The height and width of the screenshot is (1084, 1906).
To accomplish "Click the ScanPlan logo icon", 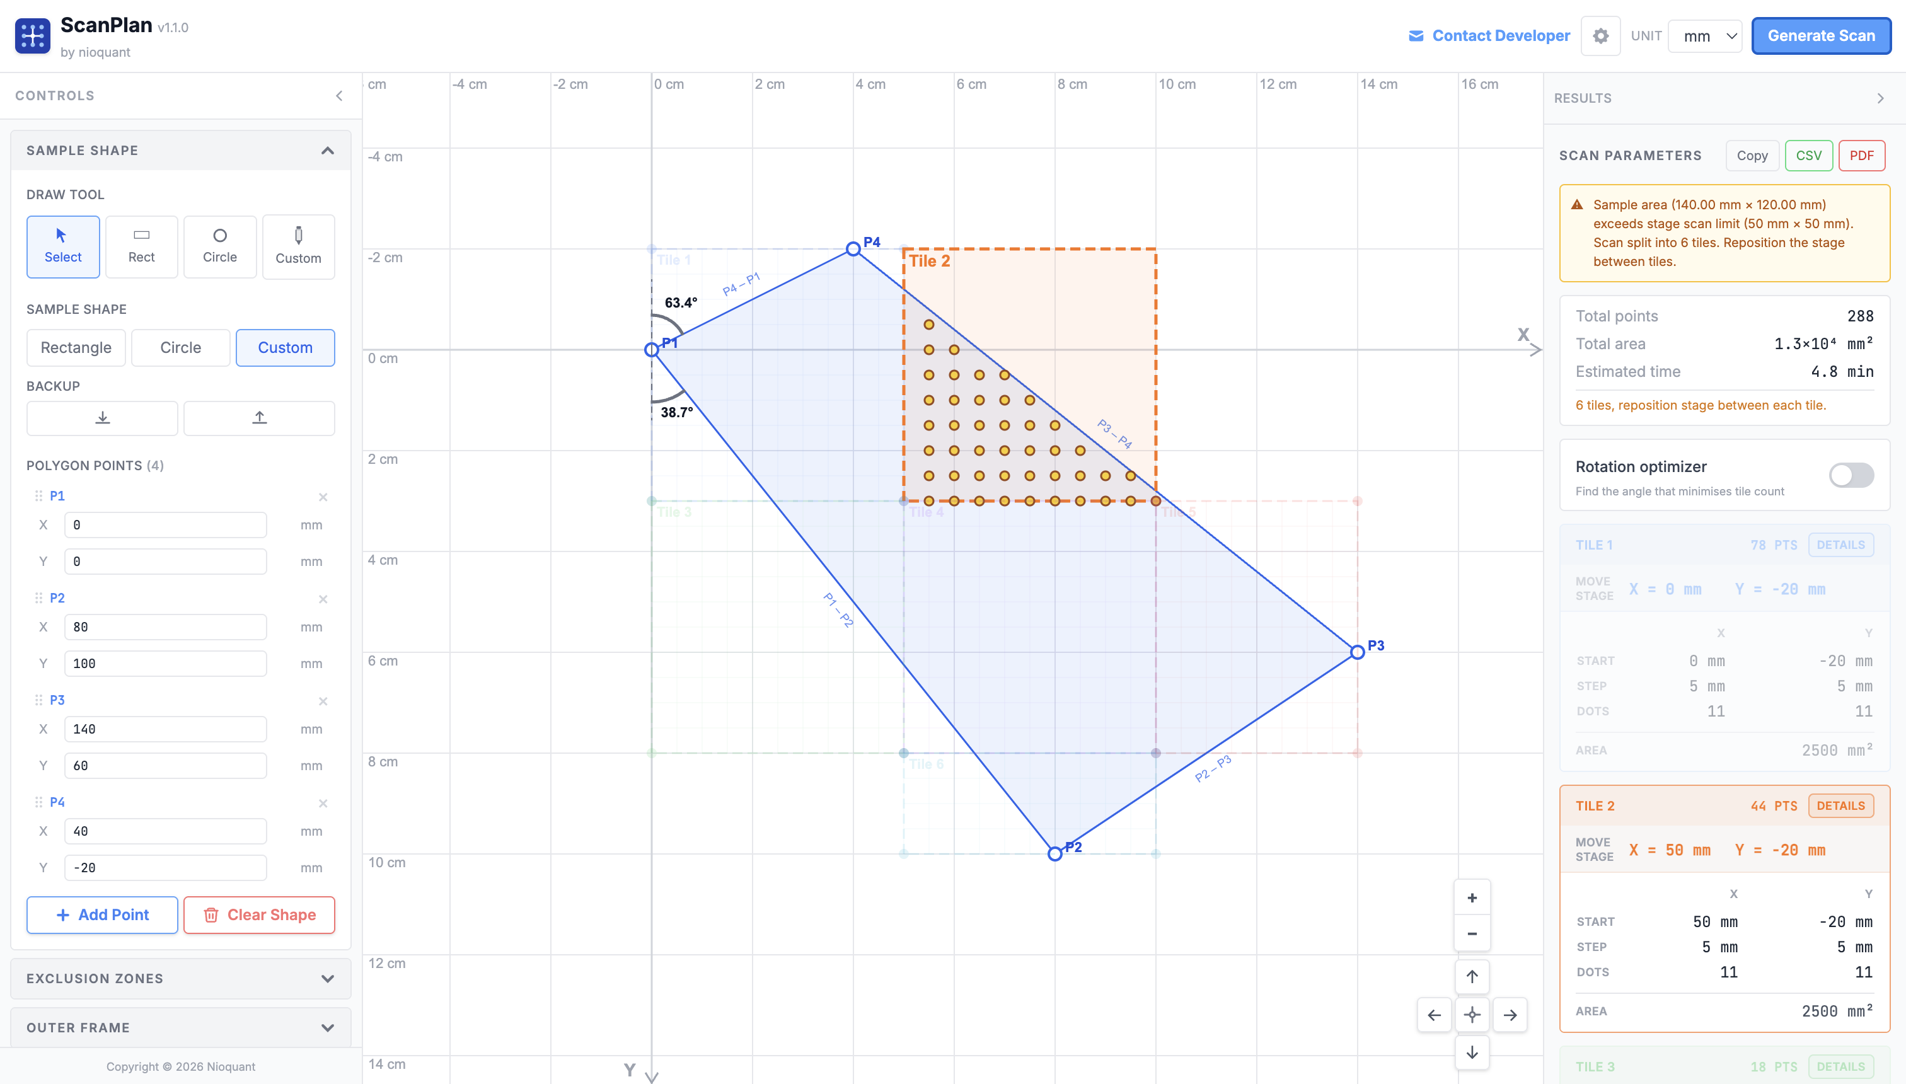I will [x=33, y=36].
